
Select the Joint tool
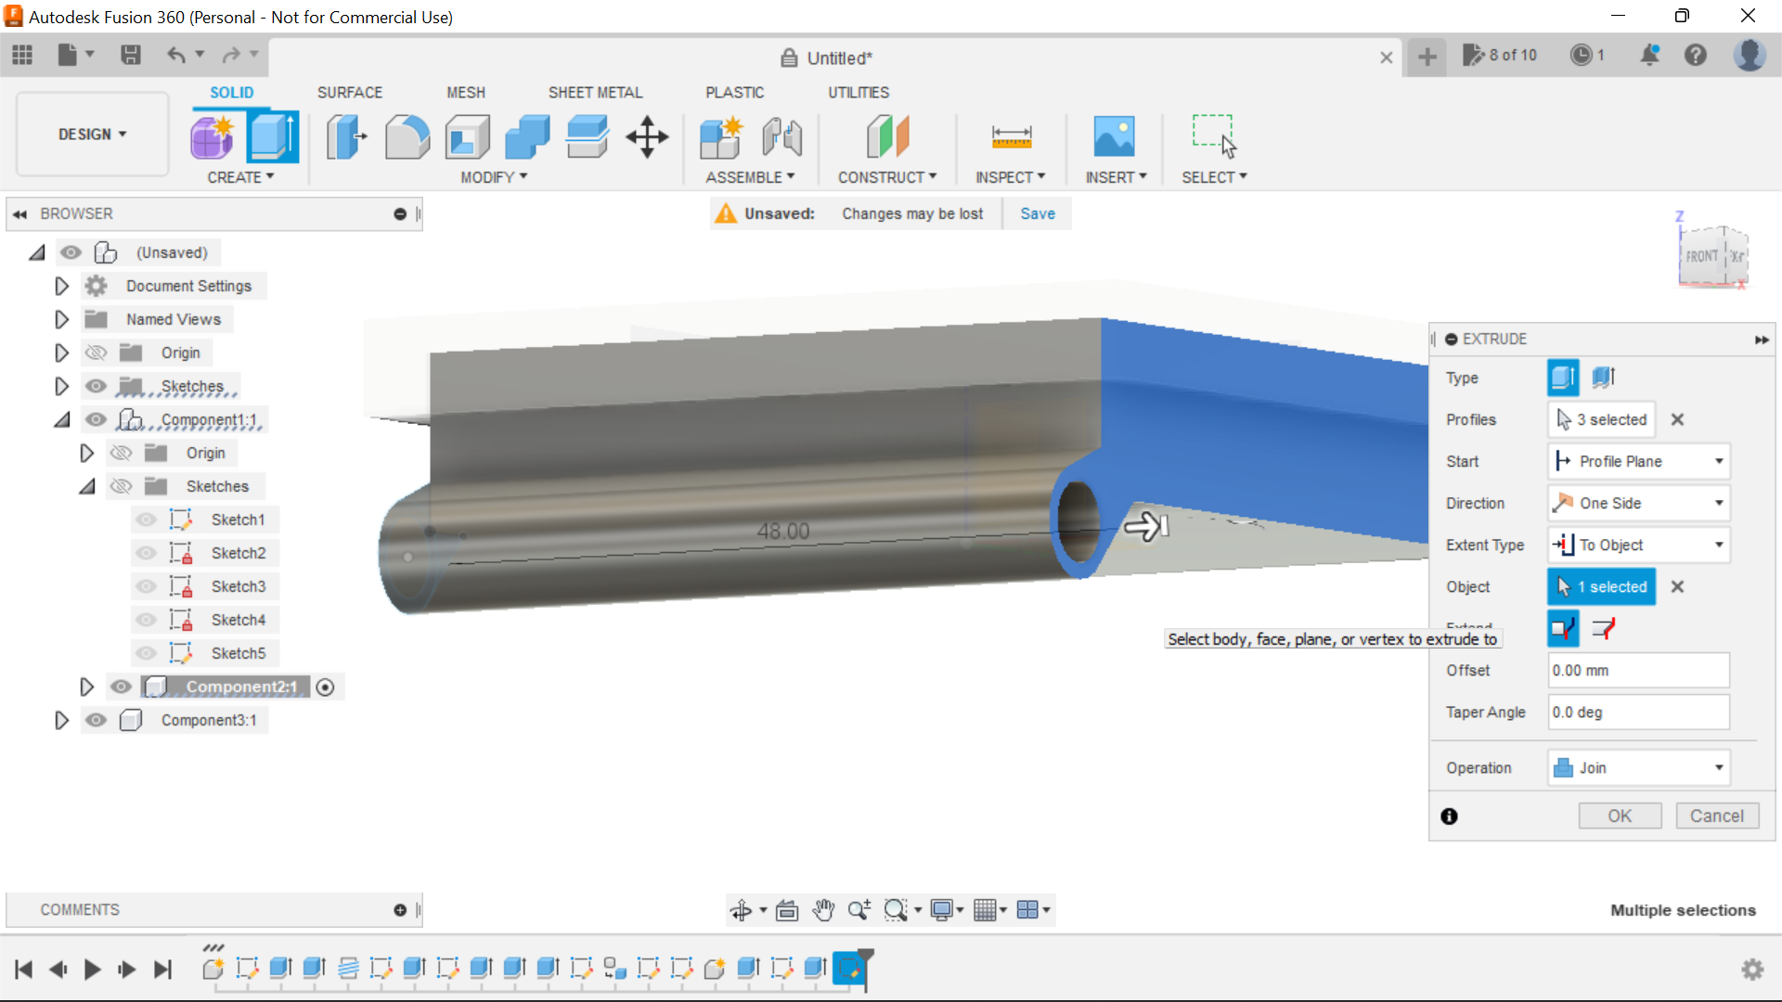781,137
